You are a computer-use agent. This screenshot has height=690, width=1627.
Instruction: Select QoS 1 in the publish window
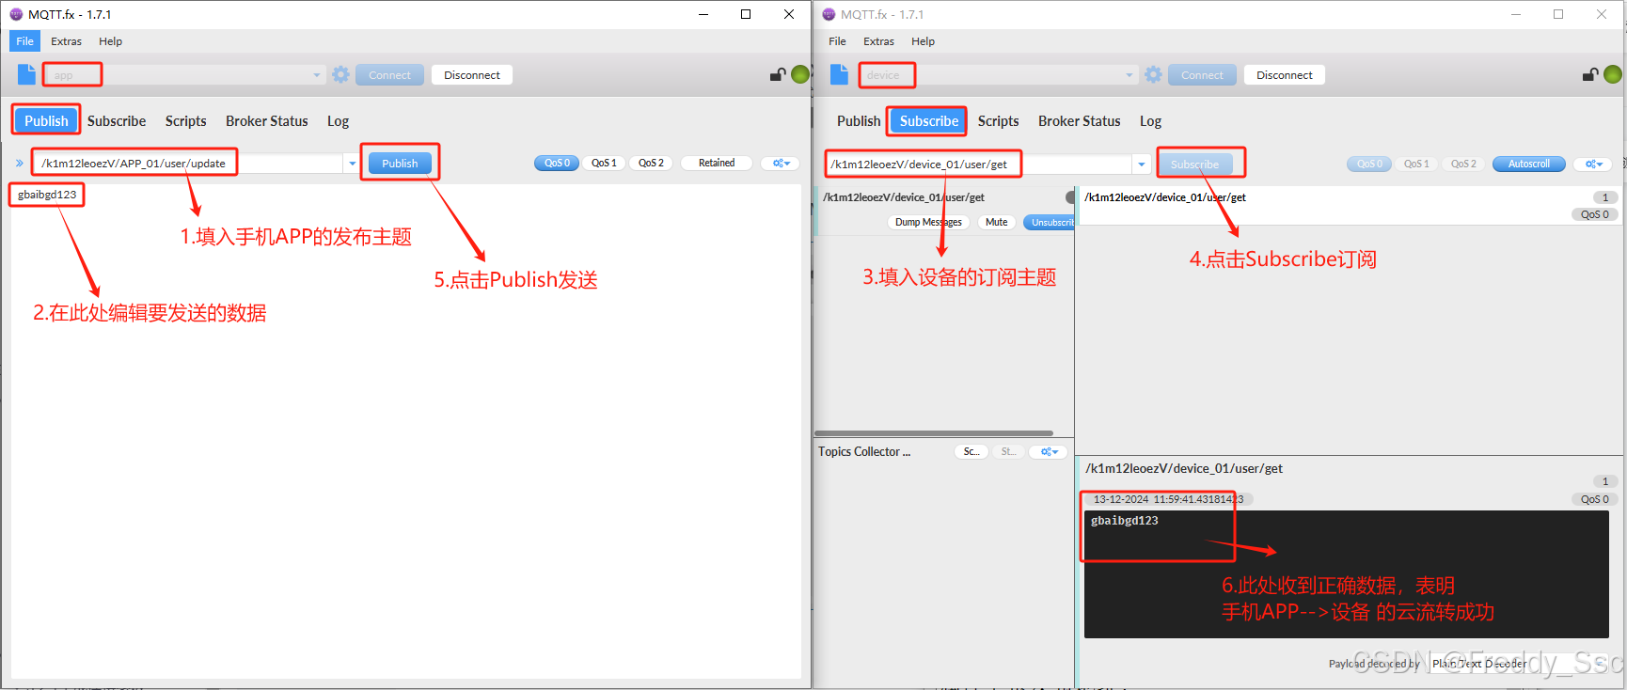click(x=604, y=163)
